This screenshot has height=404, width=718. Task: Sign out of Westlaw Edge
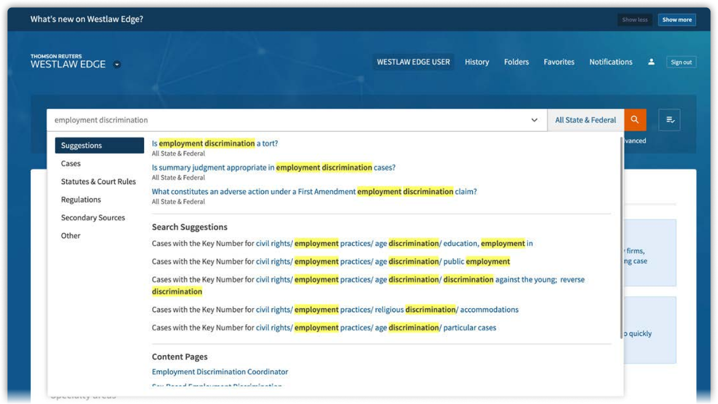pos(680,62)
